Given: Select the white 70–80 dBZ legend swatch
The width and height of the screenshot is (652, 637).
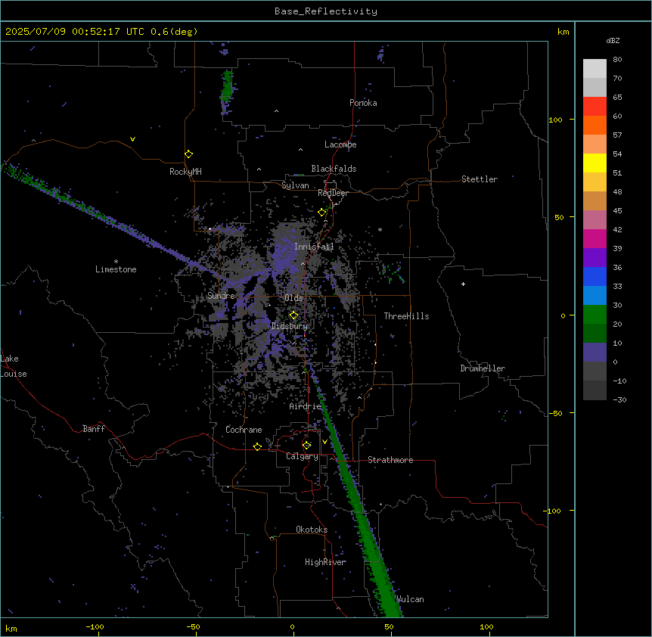Looking at the screenshot, I should pos(595,69).
